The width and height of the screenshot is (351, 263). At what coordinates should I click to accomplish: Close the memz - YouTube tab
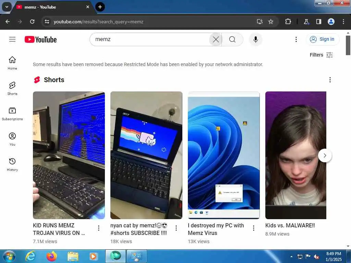[x=88, y=7]
